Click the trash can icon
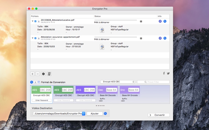Viewport: 209px width, 130px height. (49, 74)
